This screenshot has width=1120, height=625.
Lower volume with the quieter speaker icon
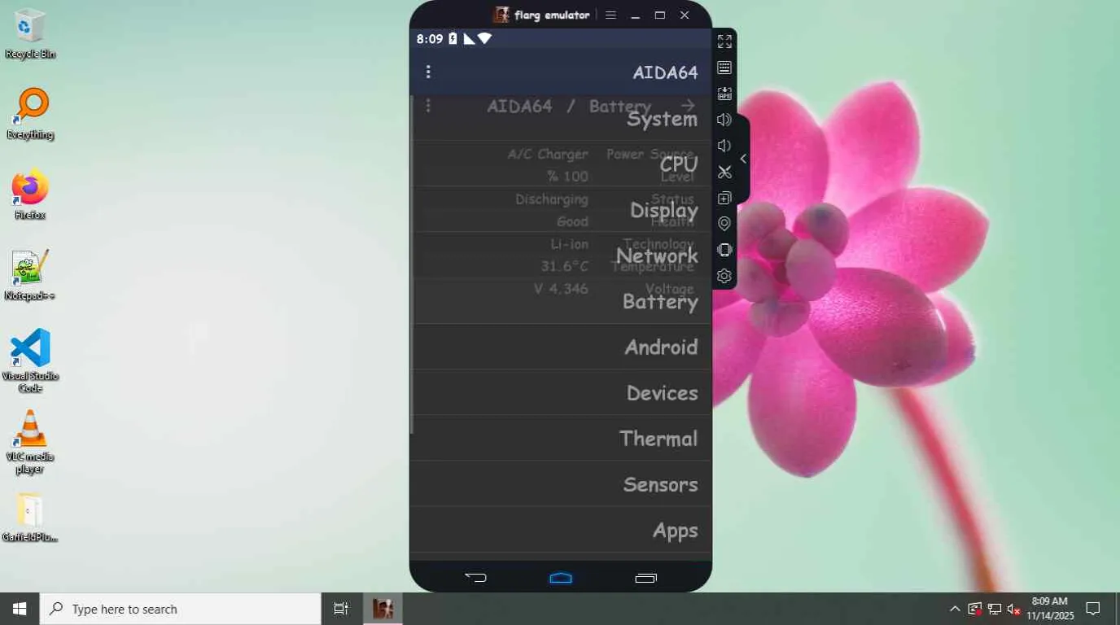click(x=724, y=146)
